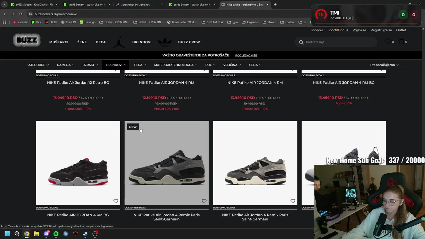Expand the MATERIJAL/TEHNOLOGIJA filter
The image size is (425, 239).
(176, 65)
